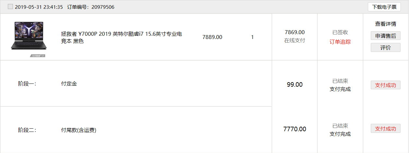Click the 订单追踪 red link

(x=340, y=42)
